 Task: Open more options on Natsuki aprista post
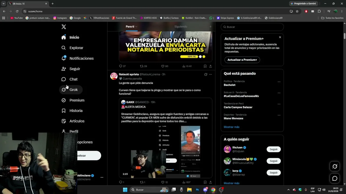(211, 74)
